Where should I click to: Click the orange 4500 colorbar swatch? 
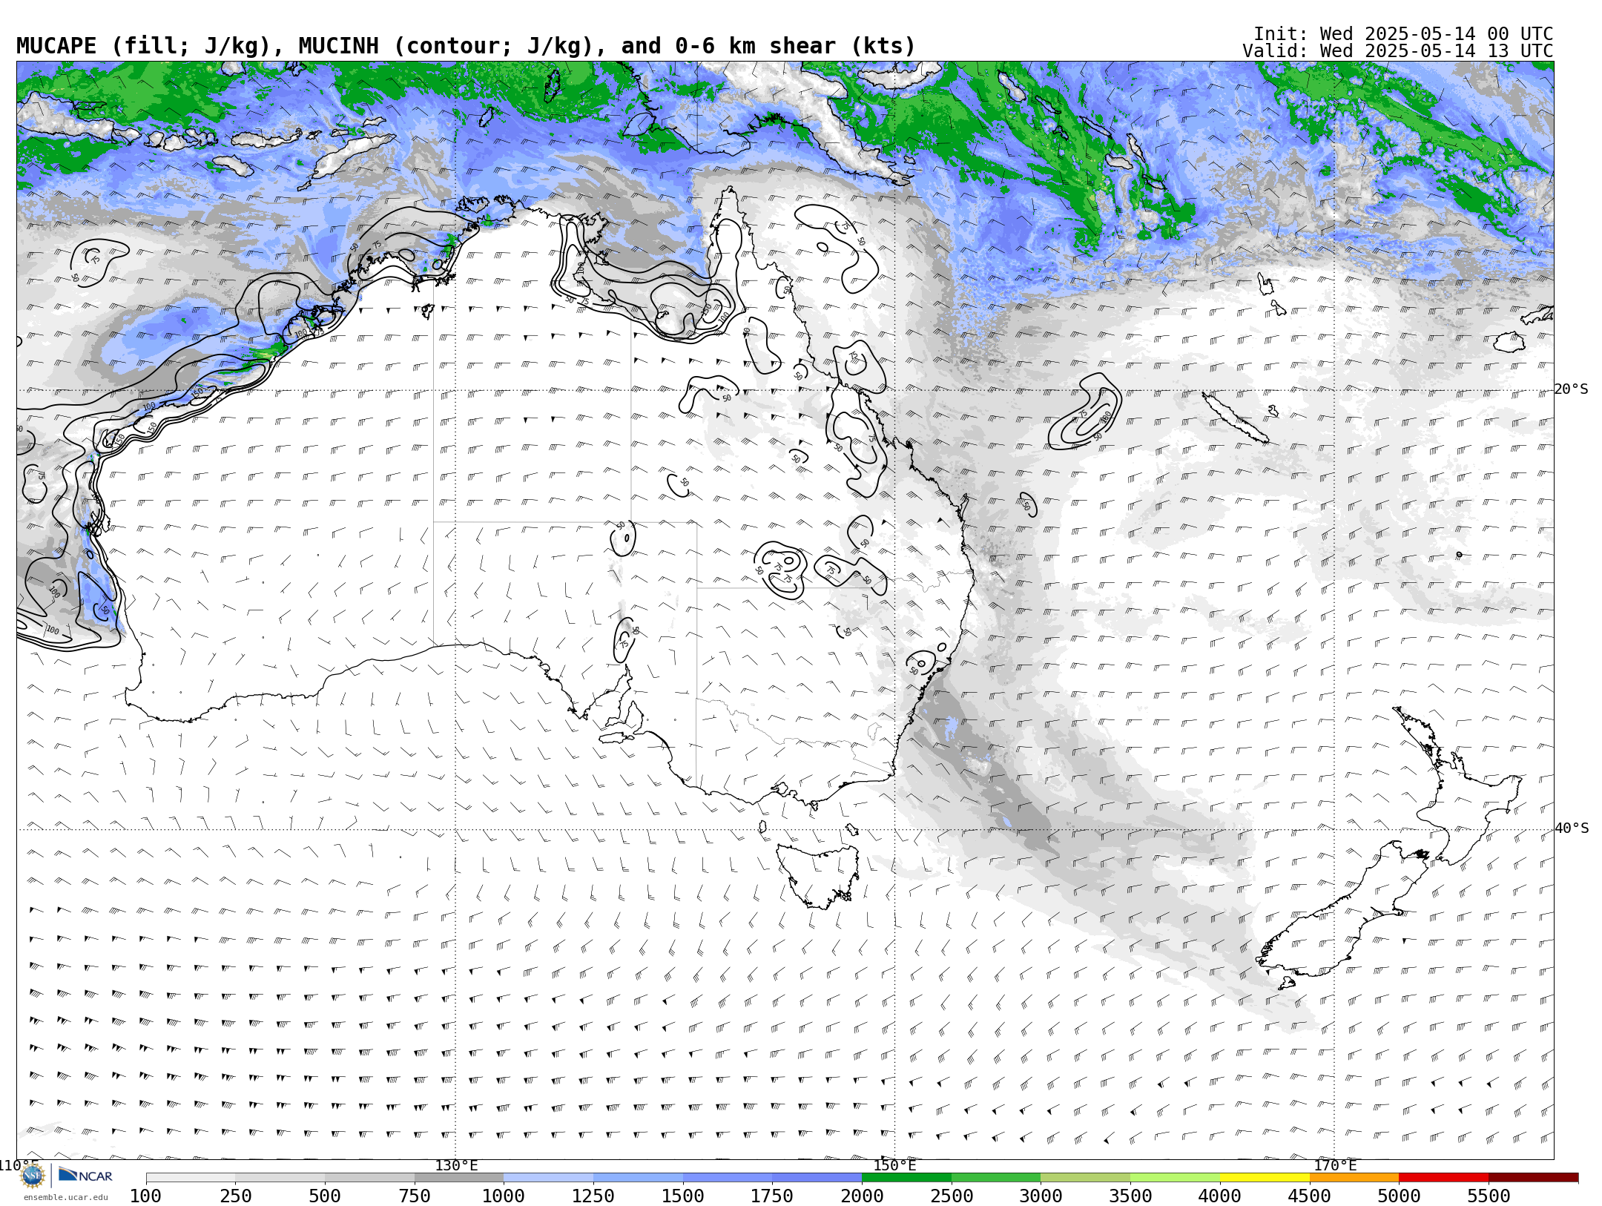1354,1178
